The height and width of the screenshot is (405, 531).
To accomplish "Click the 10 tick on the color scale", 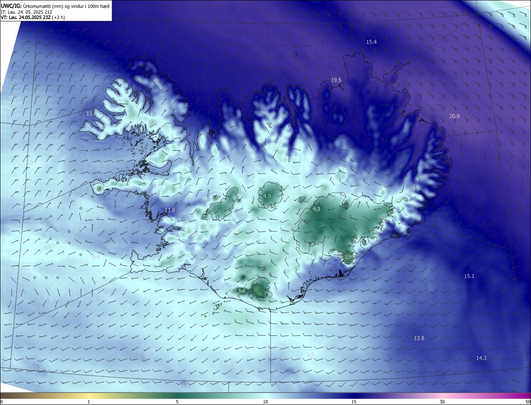I will pos(265,402).
